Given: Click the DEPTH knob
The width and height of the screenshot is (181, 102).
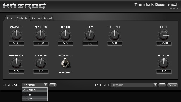Looking at the screenshot, I should (41, 63).
